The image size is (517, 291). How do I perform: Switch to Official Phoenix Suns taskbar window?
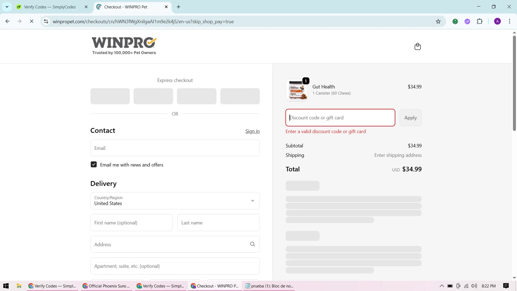click(107, 286)
